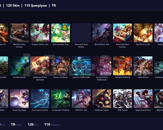The width and height of the screenshot is (163, 130).
Task: Select the empty Blitzcrank Steel Molten tile
Action: pyautogui.click(x=81, y=33)
